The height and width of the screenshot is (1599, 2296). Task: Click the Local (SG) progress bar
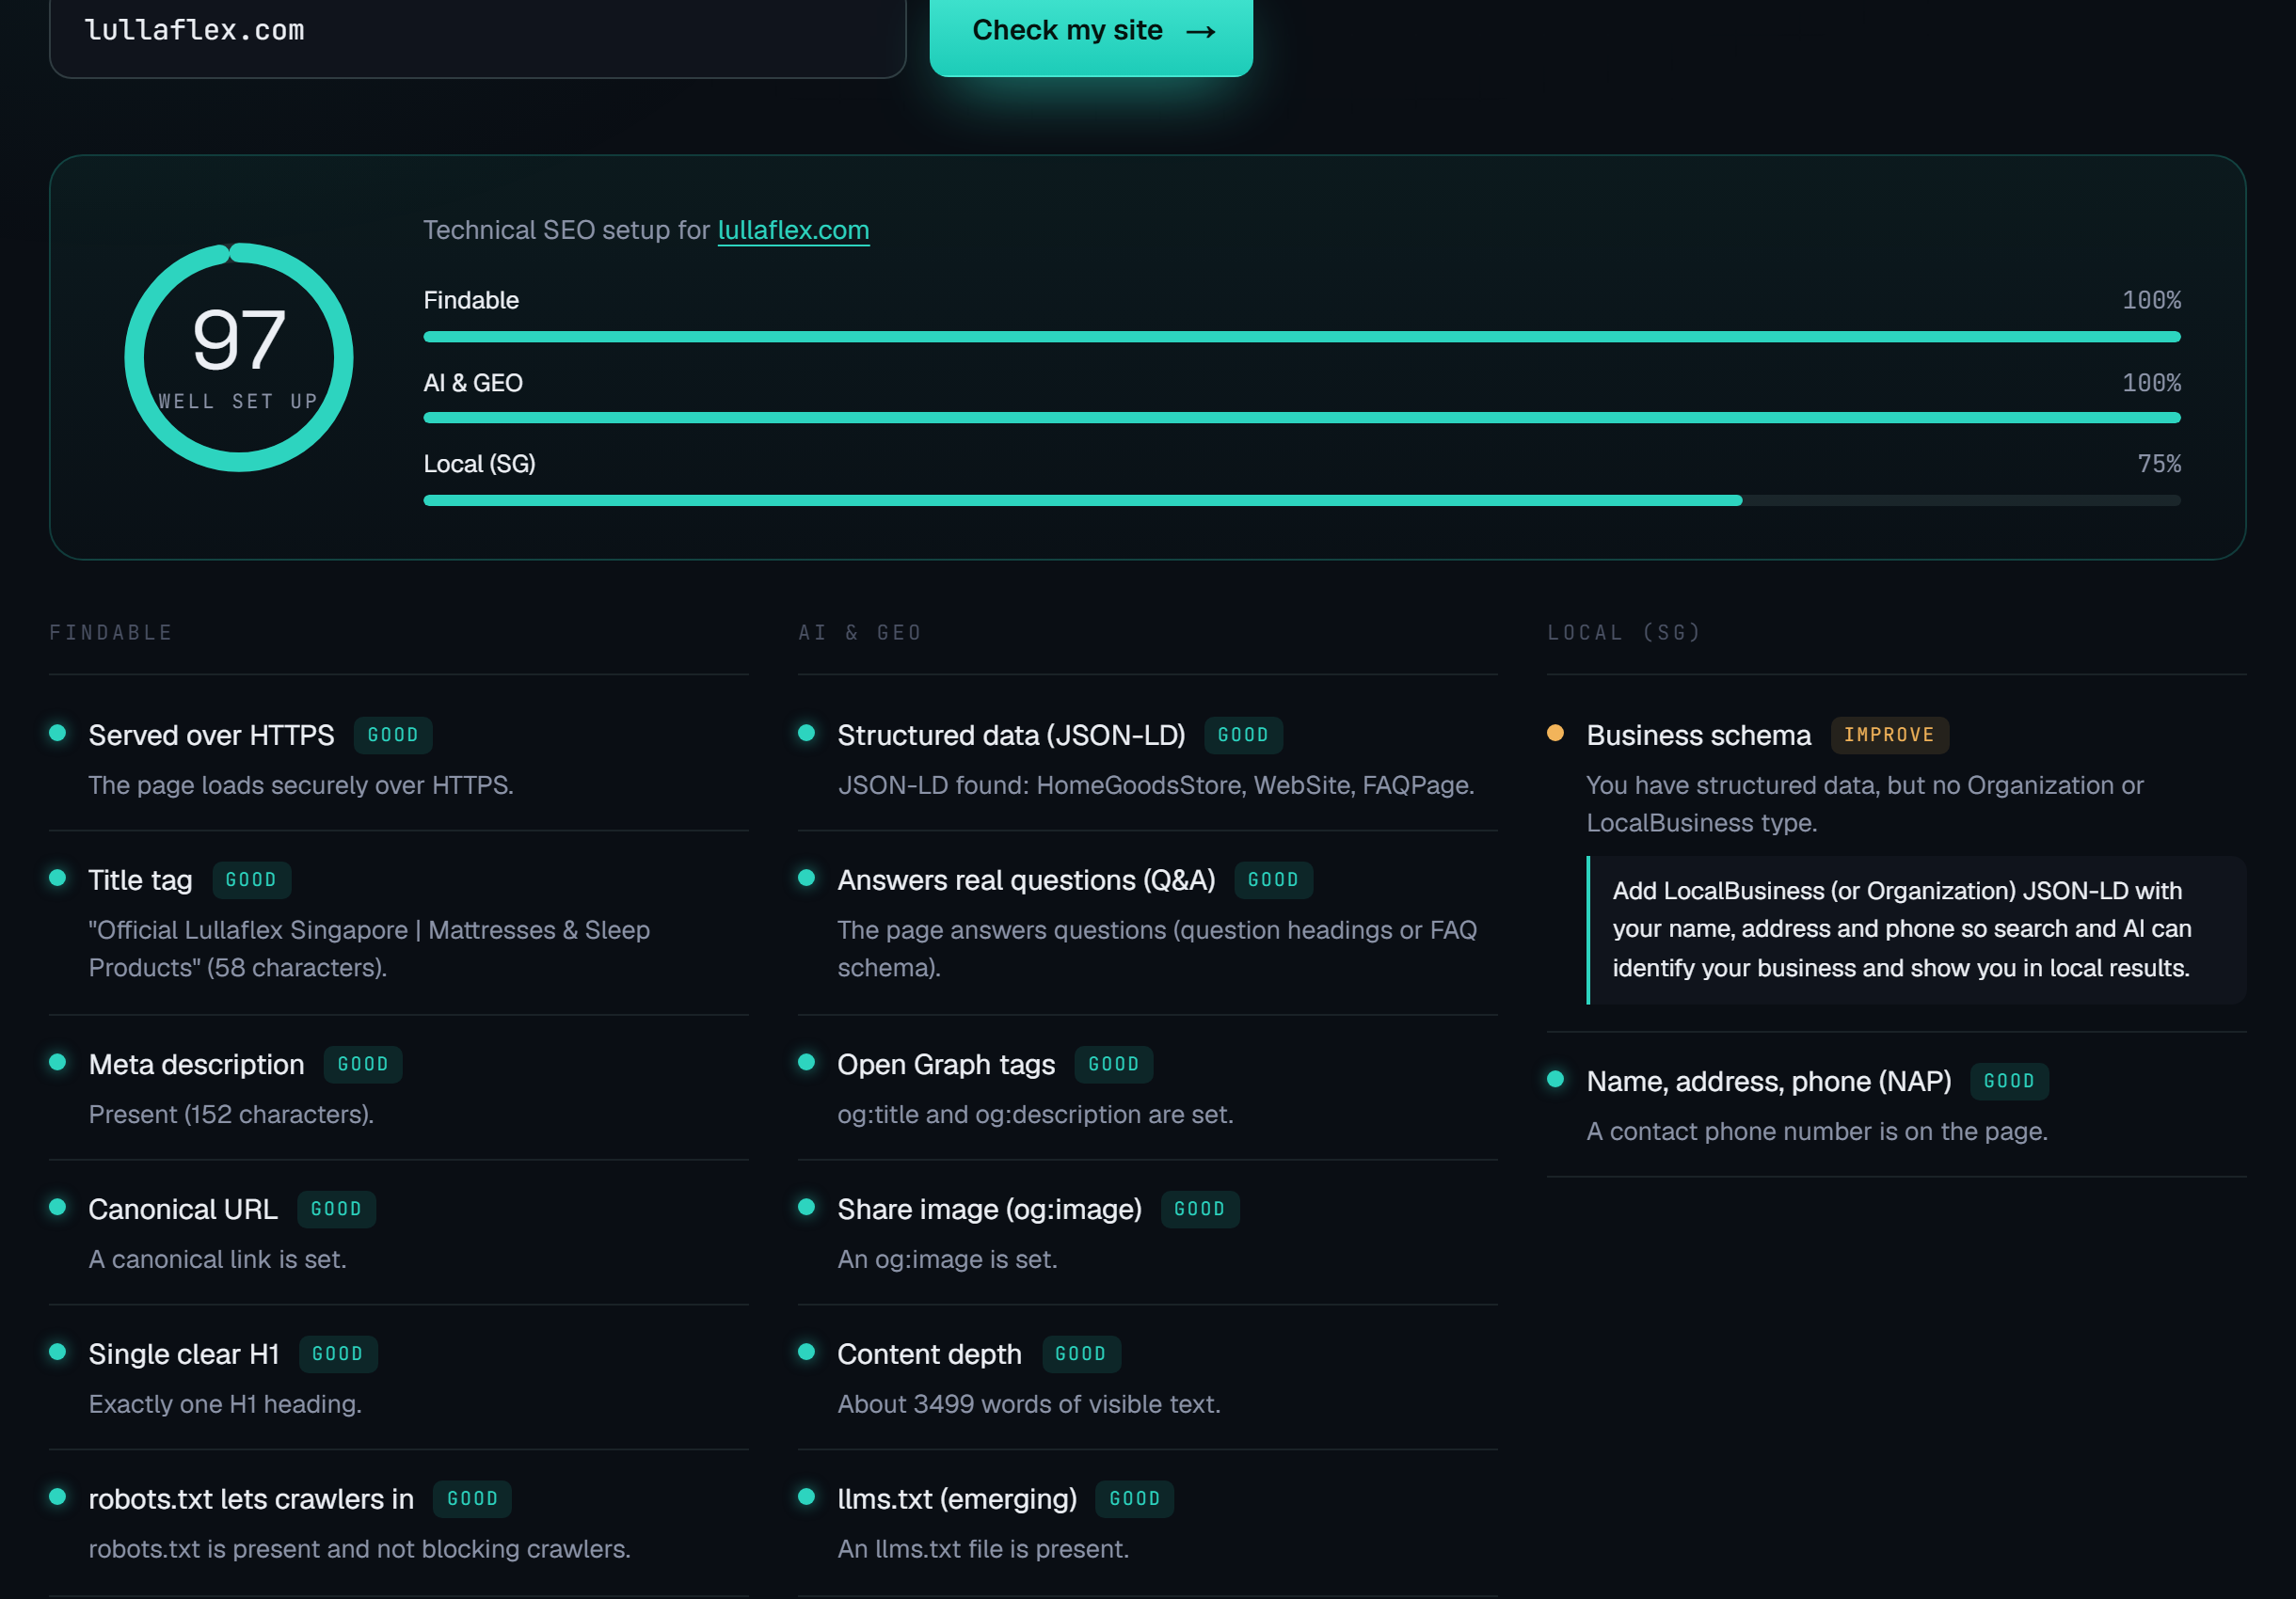click(x=1302, y=500)
